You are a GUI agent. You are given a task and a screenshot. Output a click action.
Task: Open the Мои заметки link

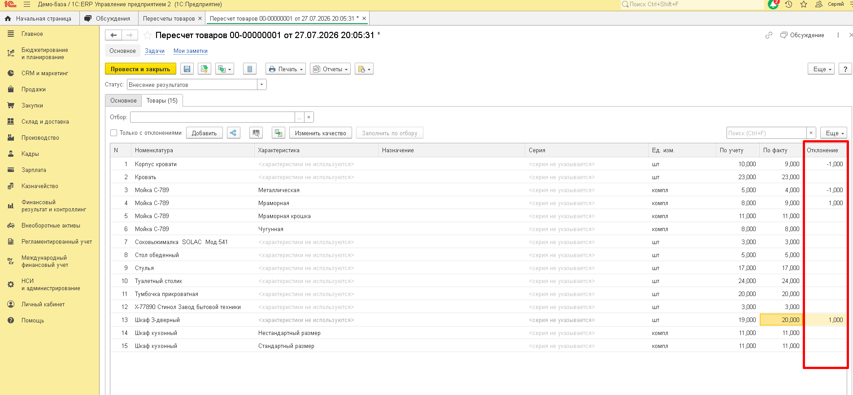[191, 51]
